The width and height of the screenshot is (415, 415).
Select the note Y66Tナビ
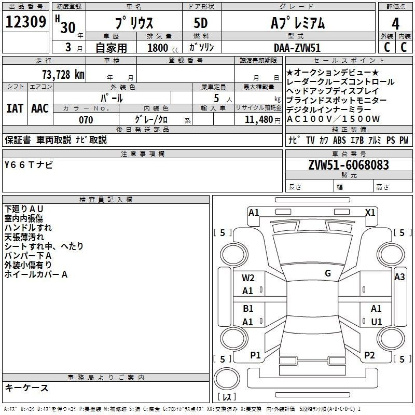tap(29, 165)
